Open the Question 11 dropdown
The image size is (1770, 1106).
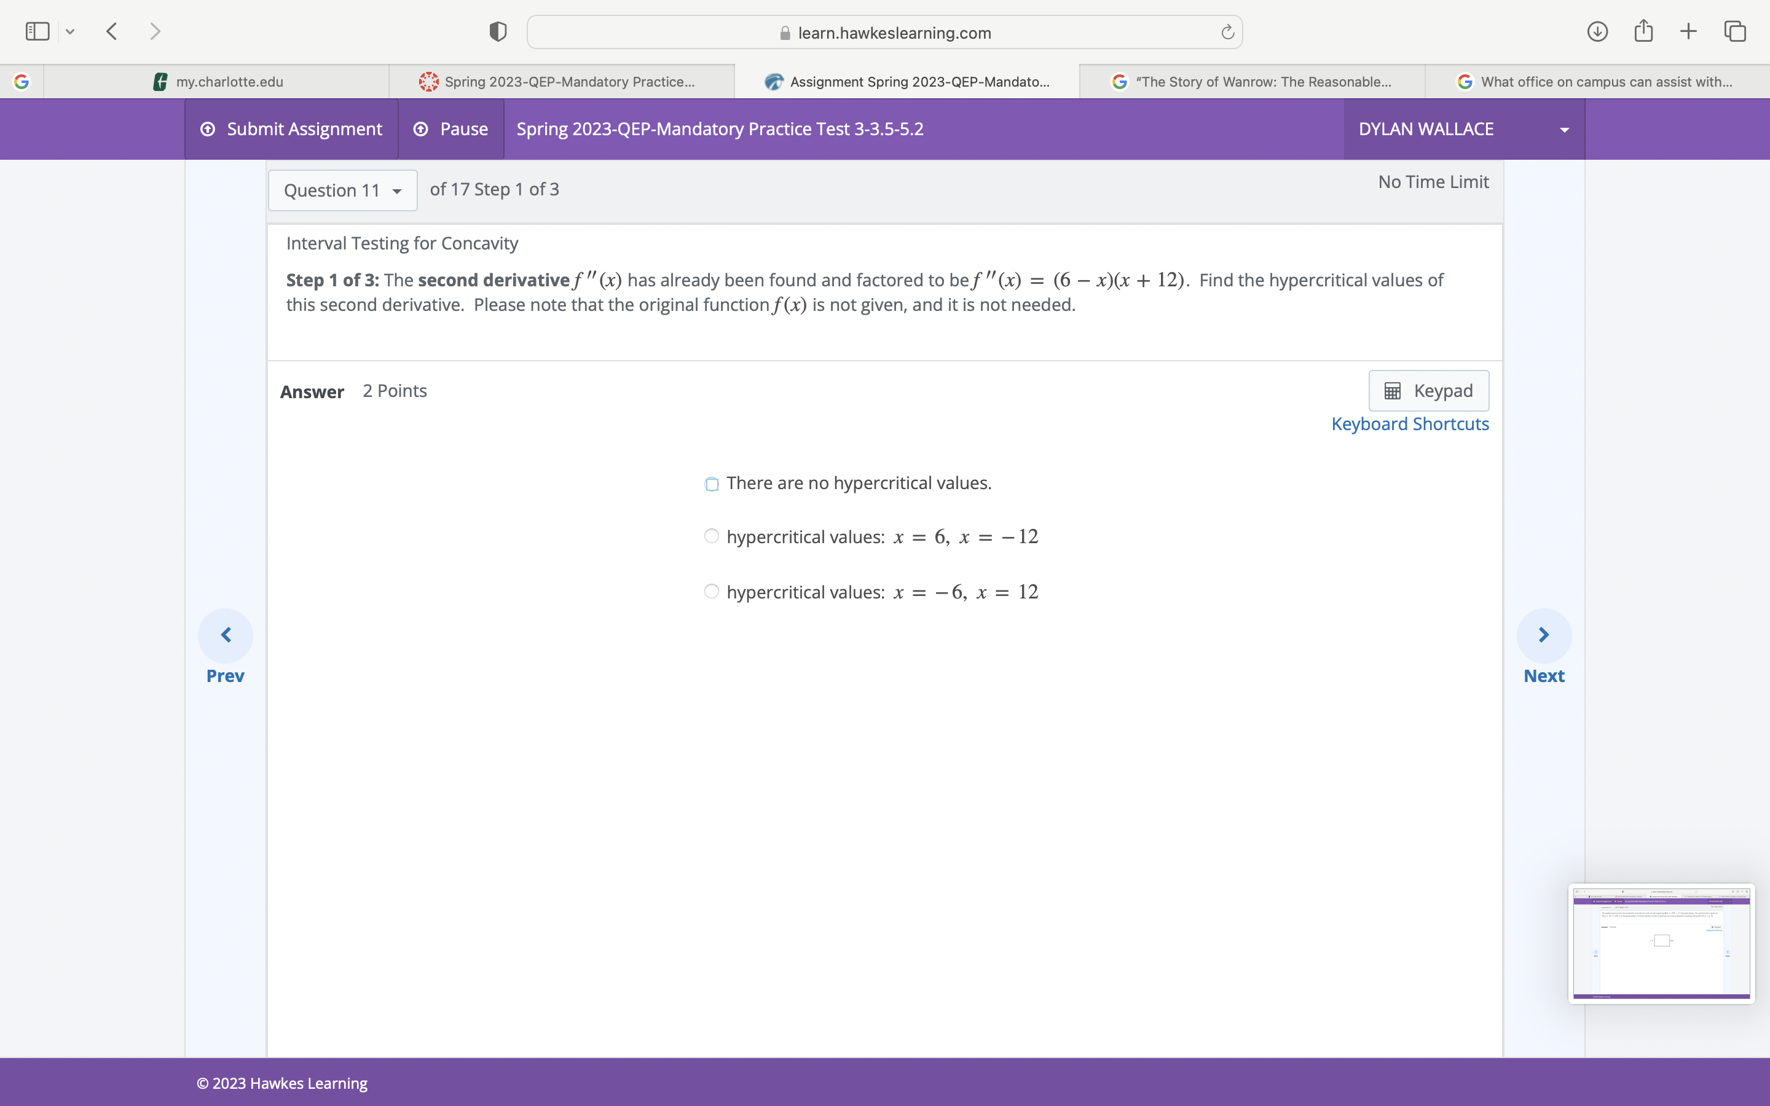click(342, 190)
